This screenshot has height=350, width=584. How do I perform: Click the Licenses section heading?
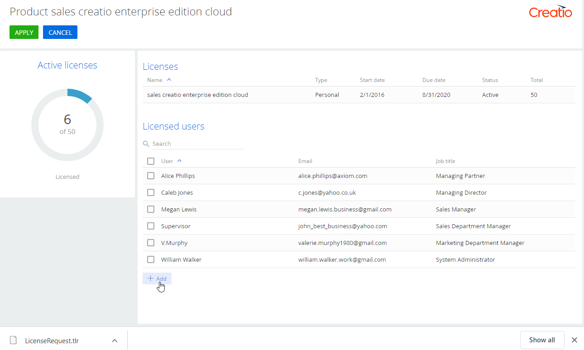coord(160,67)
